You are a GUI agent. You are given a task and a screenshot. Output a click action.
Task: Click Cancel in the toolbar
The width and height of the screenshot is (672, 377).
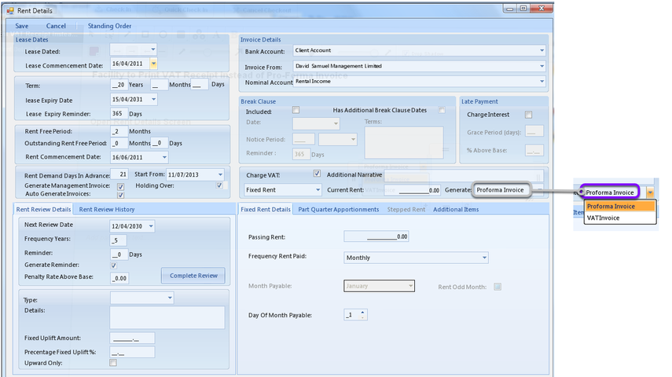click(x=56, y=26)
